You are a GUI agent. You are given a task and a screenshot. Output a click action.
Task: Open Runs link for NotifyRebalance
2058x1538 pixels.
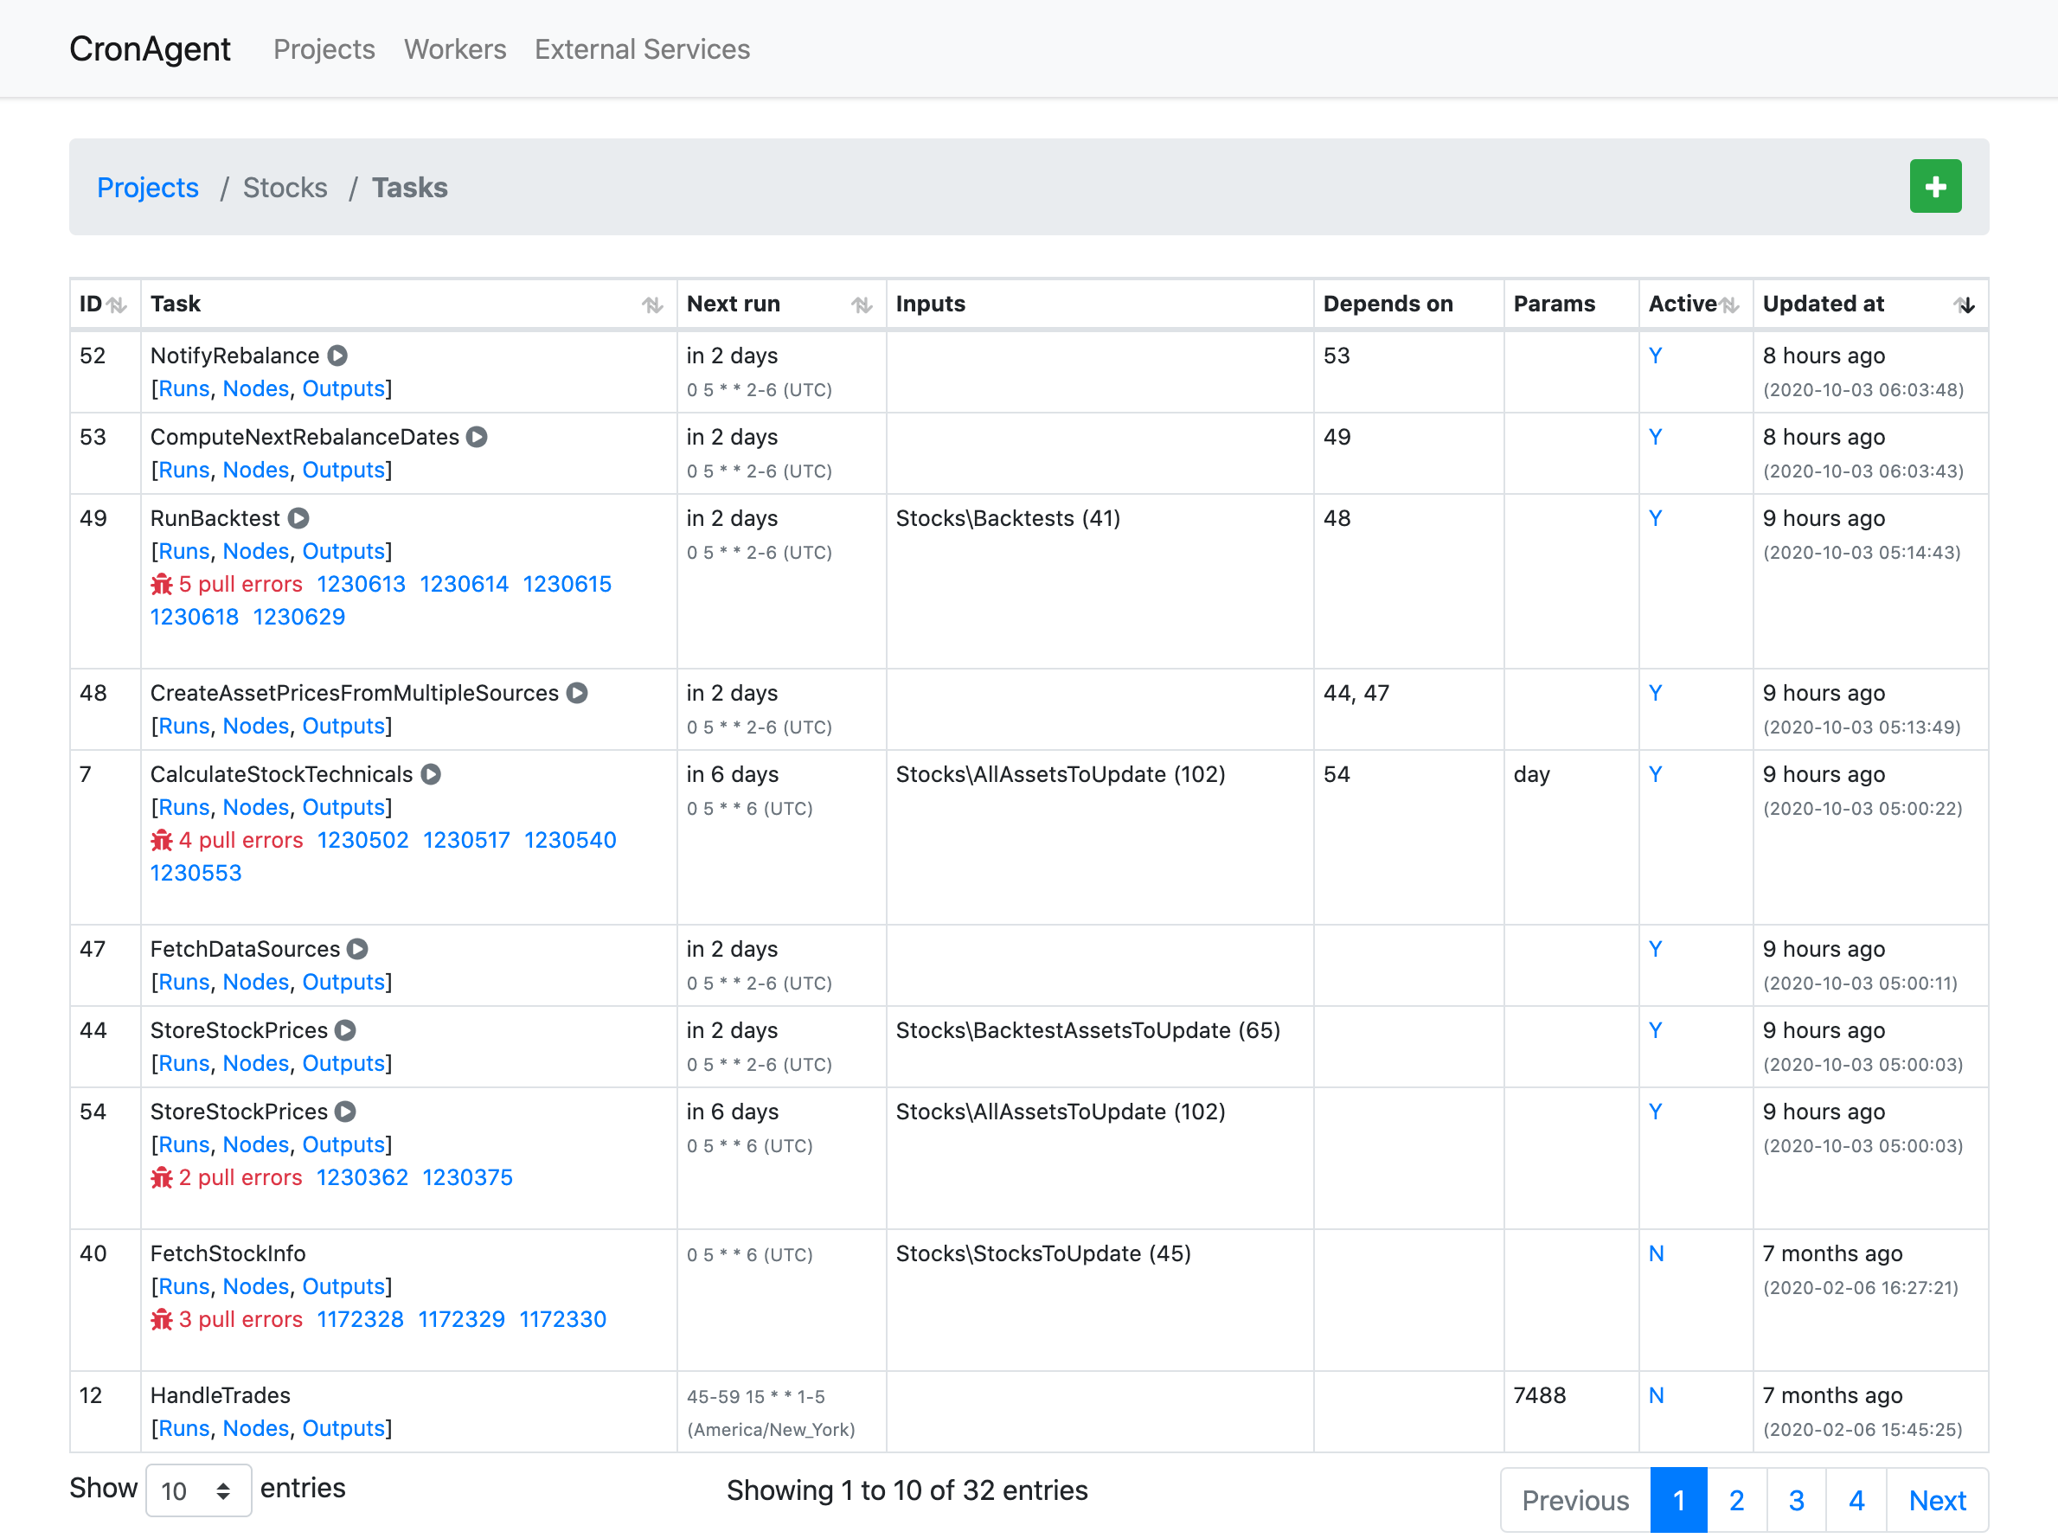(184, 389)
